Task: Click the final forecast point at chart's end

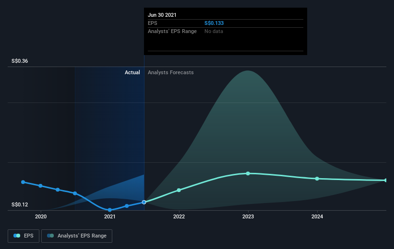Action: [x=385, y=180]
